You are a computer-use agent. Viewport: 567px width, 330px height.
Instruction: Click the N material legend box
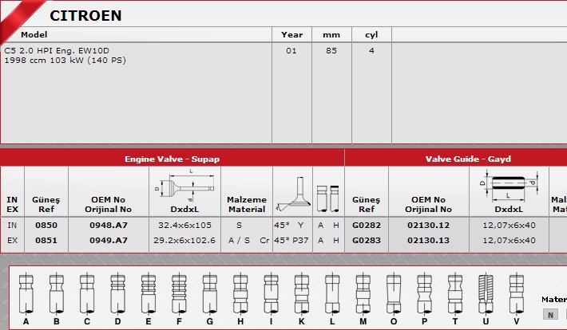tap(550, 314)
